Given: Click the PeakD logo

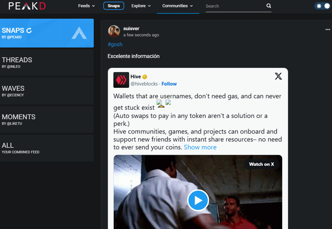Looking at the screenshot, I should point(27,6).
